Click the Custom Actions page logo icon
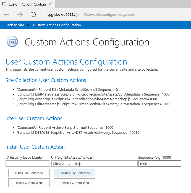 point(12,42)
